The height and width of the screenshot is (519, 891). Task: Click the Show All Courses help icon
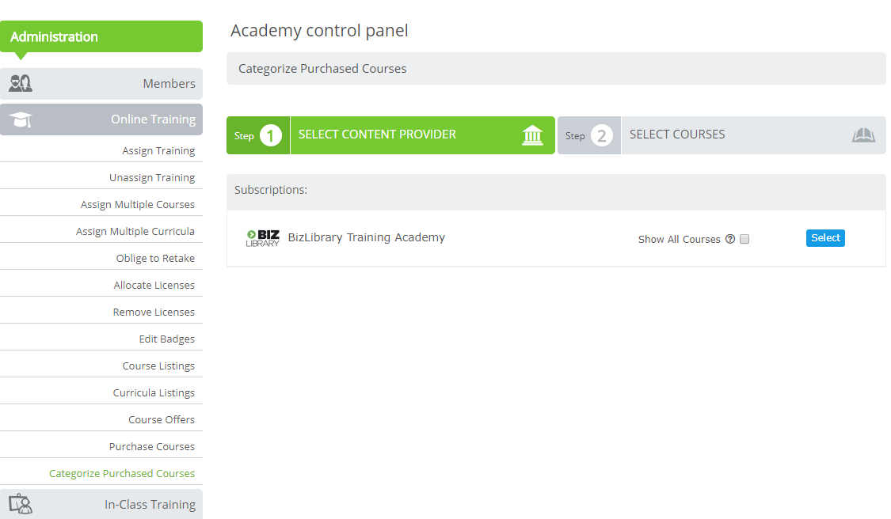pyautogui.click(x=730, y=239)
